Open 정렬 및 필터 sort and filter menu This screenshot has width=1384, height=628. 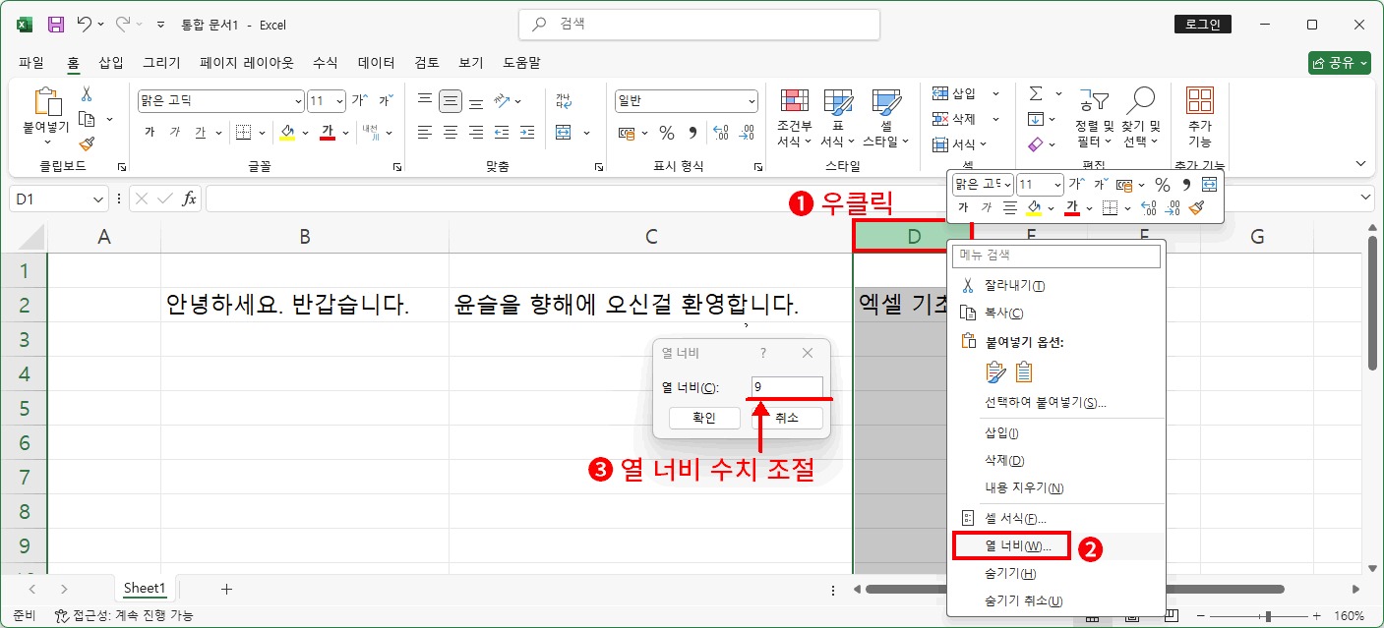[1094, 118]
